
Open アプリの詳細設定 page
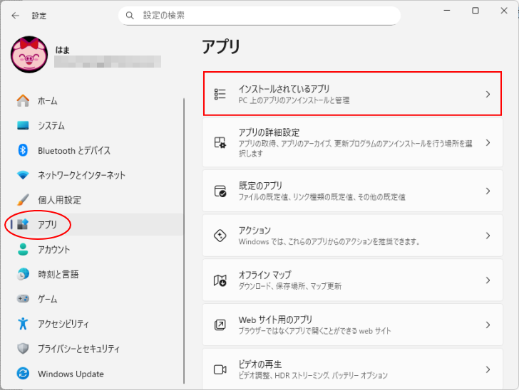(x=352, y=142)
